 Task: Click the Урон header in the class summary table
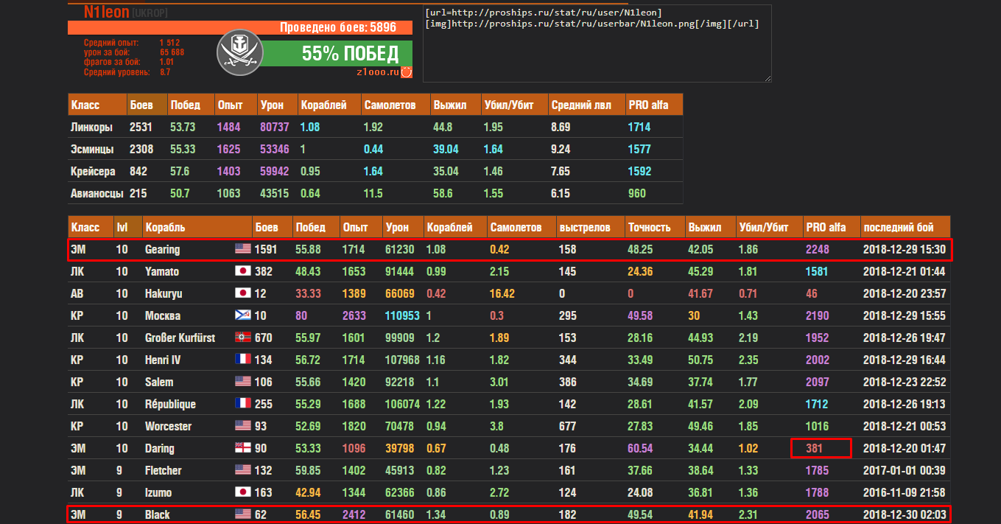276,105
